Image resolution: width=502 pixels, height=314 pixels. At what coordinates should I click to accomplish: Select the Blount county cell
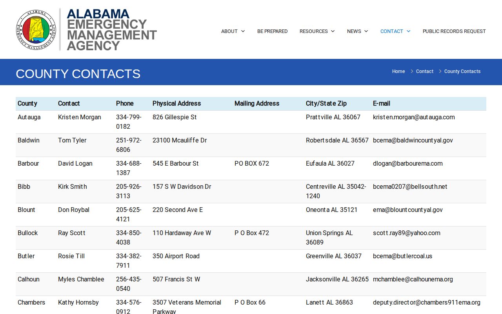pyautogui.click(x=26, y=210)
